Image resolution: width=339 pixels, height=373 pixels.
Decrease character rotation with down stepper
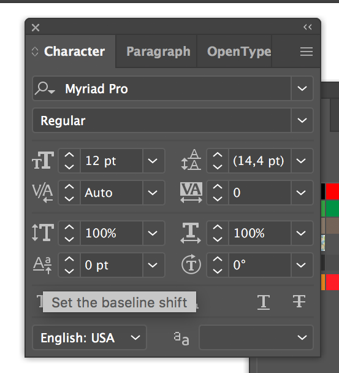pos(218,271)
